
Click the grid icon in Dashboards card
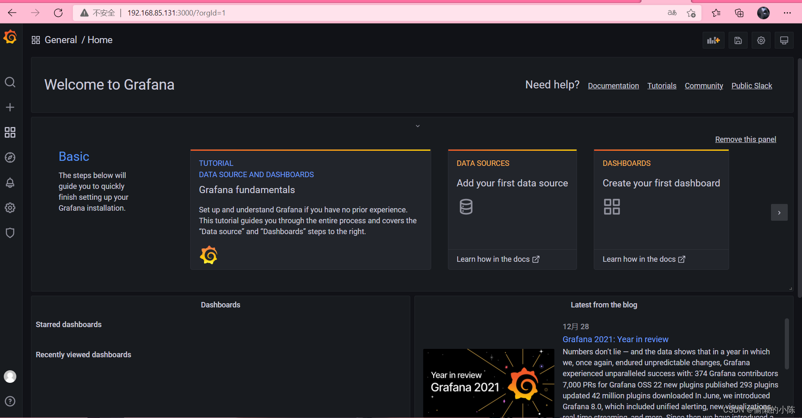pyautogui.click(x=612, y=207)
